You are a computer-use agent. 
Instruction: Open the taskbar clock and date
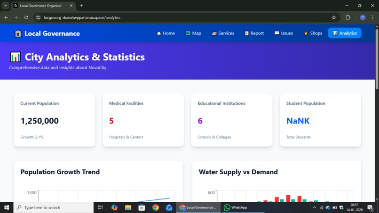click(355, 207)
